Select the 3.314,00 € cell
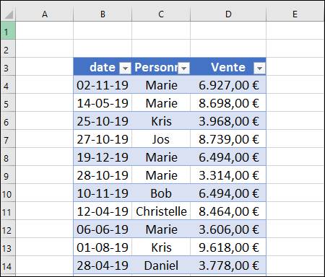Image resolution: width=325 pixels, height=277 pixels. 228,175
